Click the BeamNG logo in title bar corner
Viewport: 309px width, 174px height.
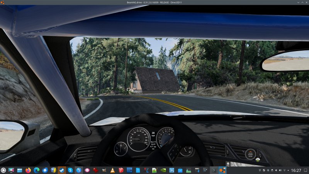(x=2, y=2)
